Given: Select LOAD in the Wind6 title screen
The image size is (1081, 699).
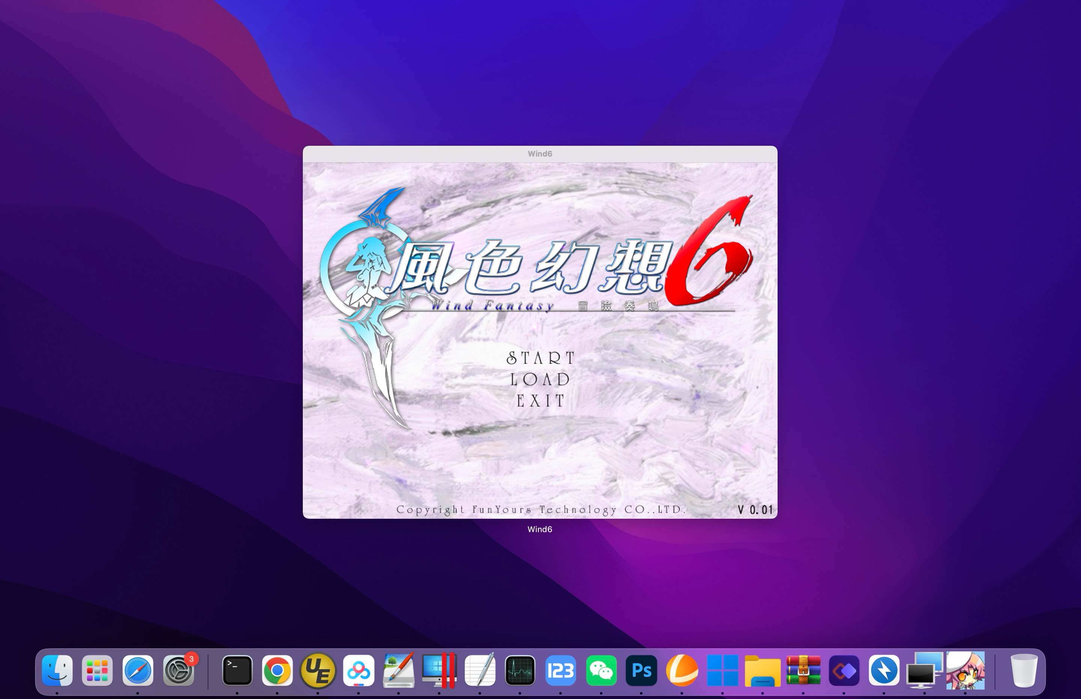Looking at the screenshot, I should coord(540,380).
